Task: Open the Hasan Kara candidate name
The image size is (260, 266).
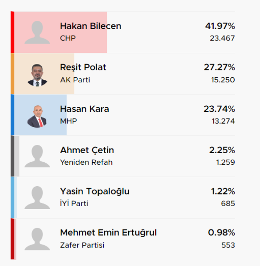Action: (84, 109)
